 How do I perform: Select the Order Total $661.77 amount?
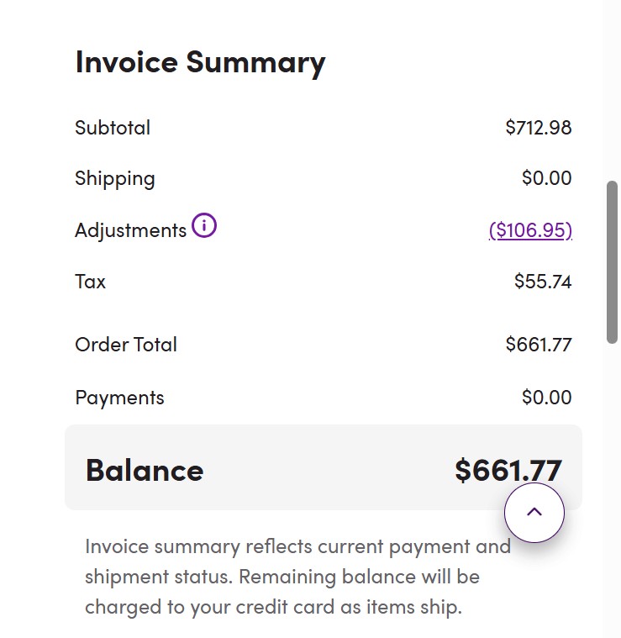tap(538, 345)
